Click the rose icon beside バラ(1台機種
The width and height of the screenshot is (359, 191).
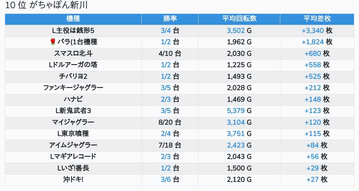tap(53, 42)
